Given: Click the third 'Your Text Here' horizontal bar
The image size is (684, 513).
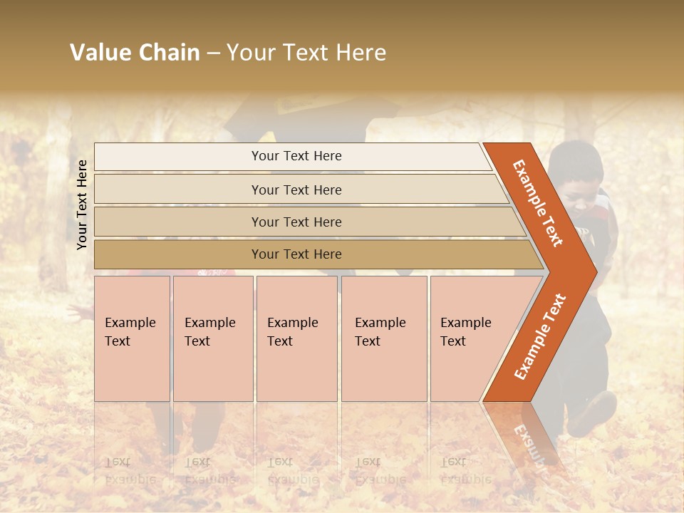Looking at the screenshot, I should (296, 222).
